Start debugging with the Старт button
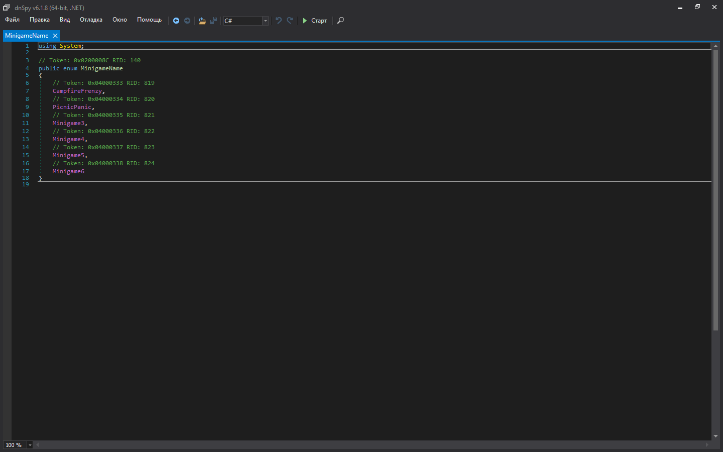This screenshot has width=723, height=452. (315, 21)
